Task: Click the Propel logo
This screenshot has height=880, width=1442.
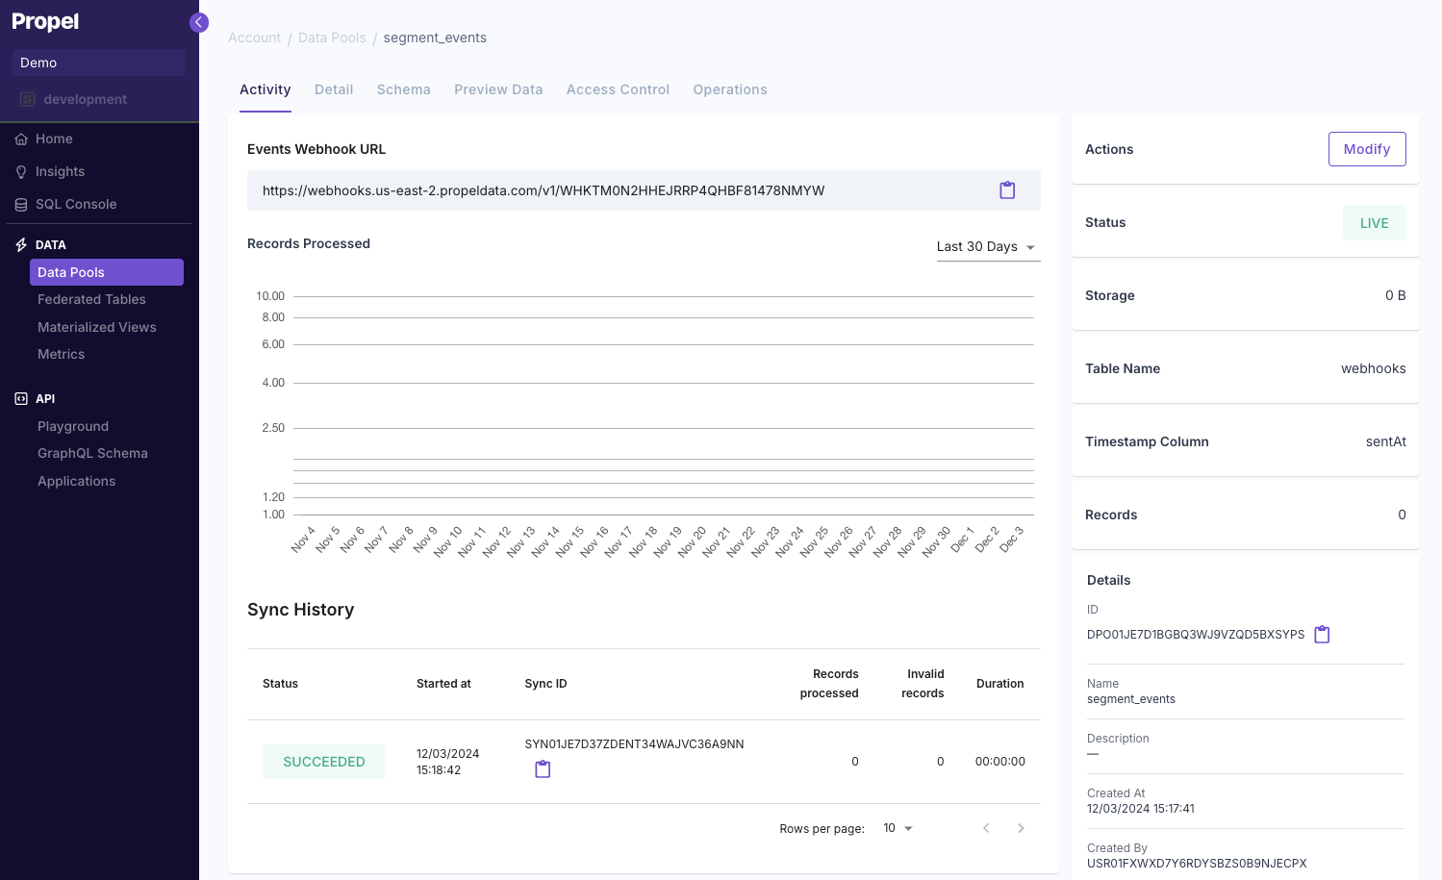Action: (45, 21)
